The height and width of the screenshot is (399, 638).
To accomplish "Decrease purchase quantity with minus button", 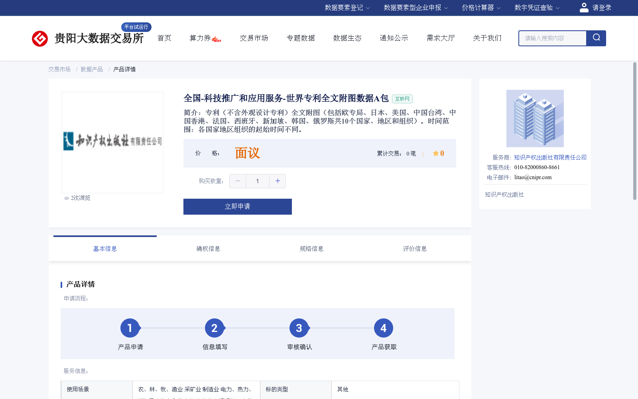I will (x=238, y=181).
